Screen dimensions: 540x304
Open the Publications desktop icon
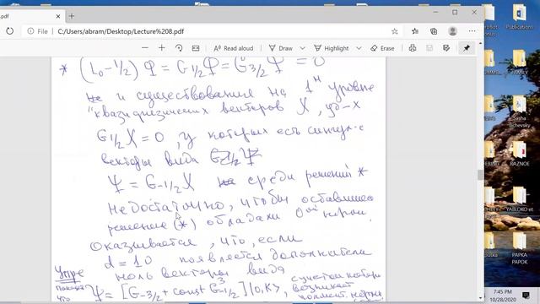click(x=519, y=17)
